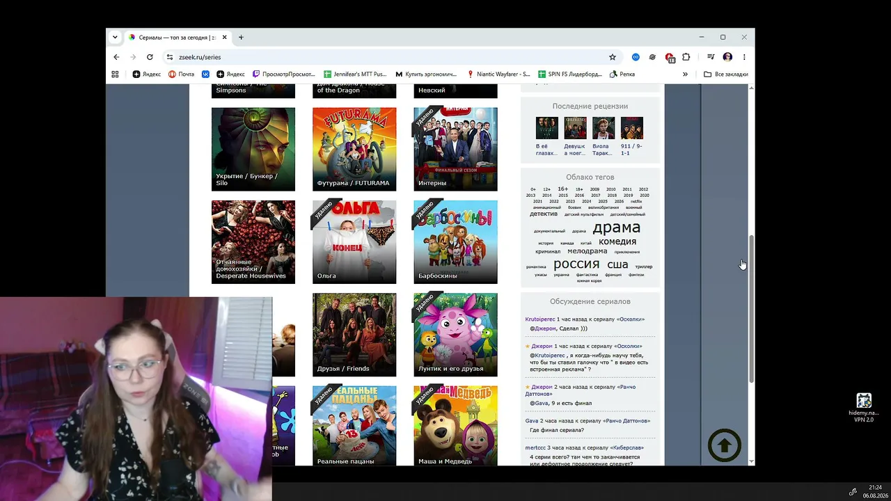Image resolution: width=891 pixels, height=501 pixels.
Task: Reload the zseek.ru page
Action: coord(150,57)
